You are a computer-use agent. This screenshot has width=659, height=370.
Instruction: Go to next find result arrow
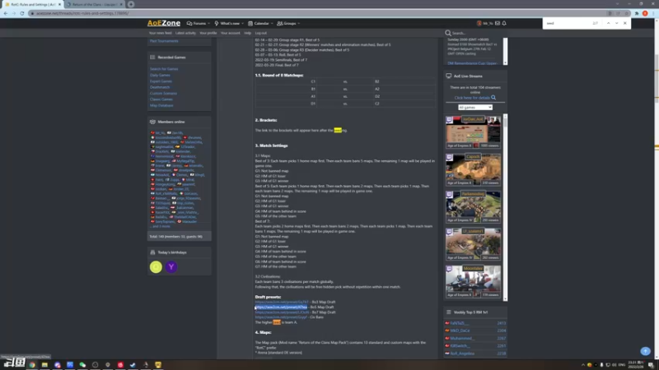coord(616,23)
